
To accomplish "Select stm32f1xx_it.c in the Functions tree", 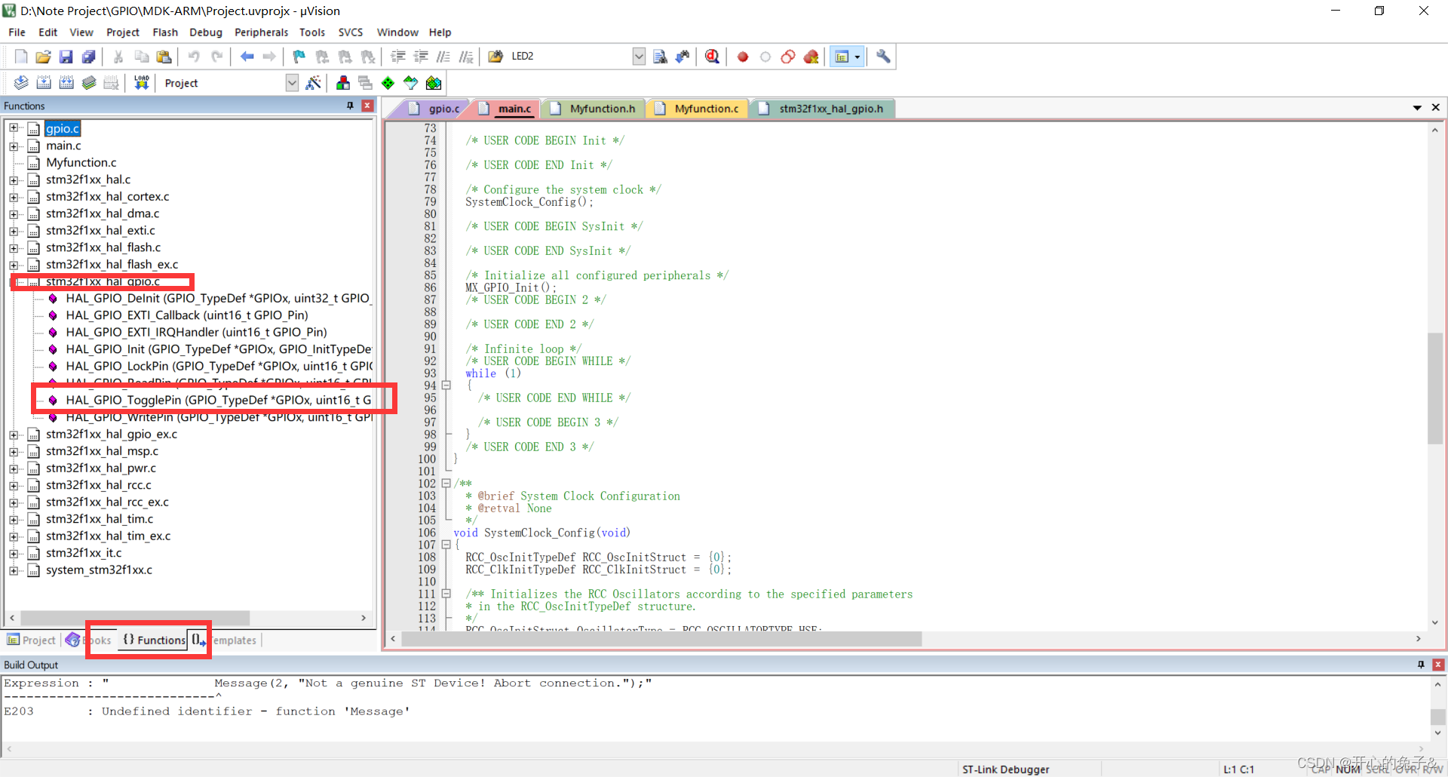I will pos(84,553).
